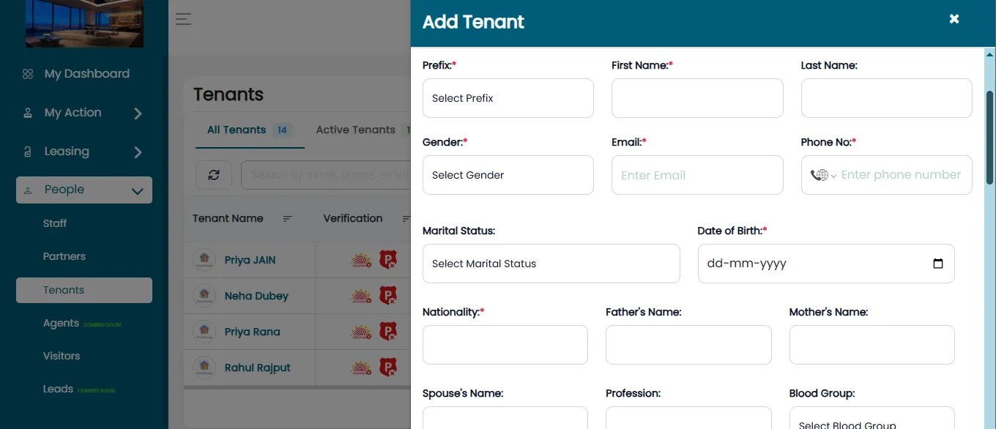Click the Enter Email input field
This screenshot has width=996, height=429.
point(697,175)
